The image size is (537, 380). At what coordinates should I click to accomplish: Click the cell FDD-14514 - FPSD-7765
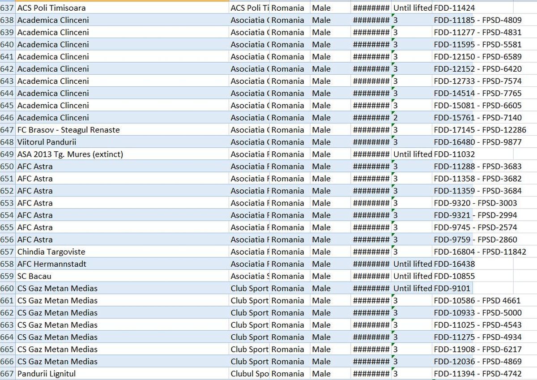[x=477, y=93]
